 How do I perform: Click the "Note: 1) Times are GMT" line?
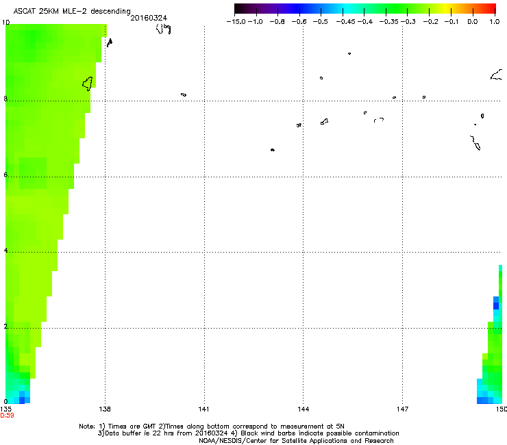pos(212,427)
